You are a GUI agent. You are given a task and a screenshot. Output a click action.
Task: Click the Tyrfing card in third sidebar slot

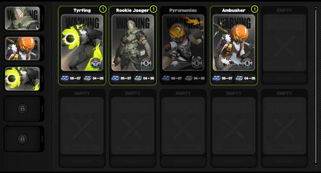(23, 79)
